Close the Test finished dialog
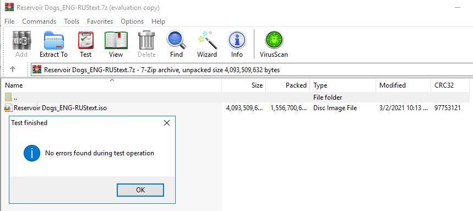This screenshot has width=473, height=211. (166, 123)
